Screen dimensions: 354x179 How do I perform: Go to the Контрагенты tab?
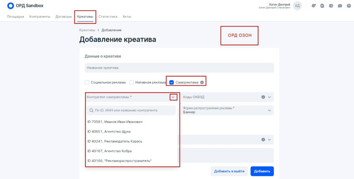click(x=40, y=17)
